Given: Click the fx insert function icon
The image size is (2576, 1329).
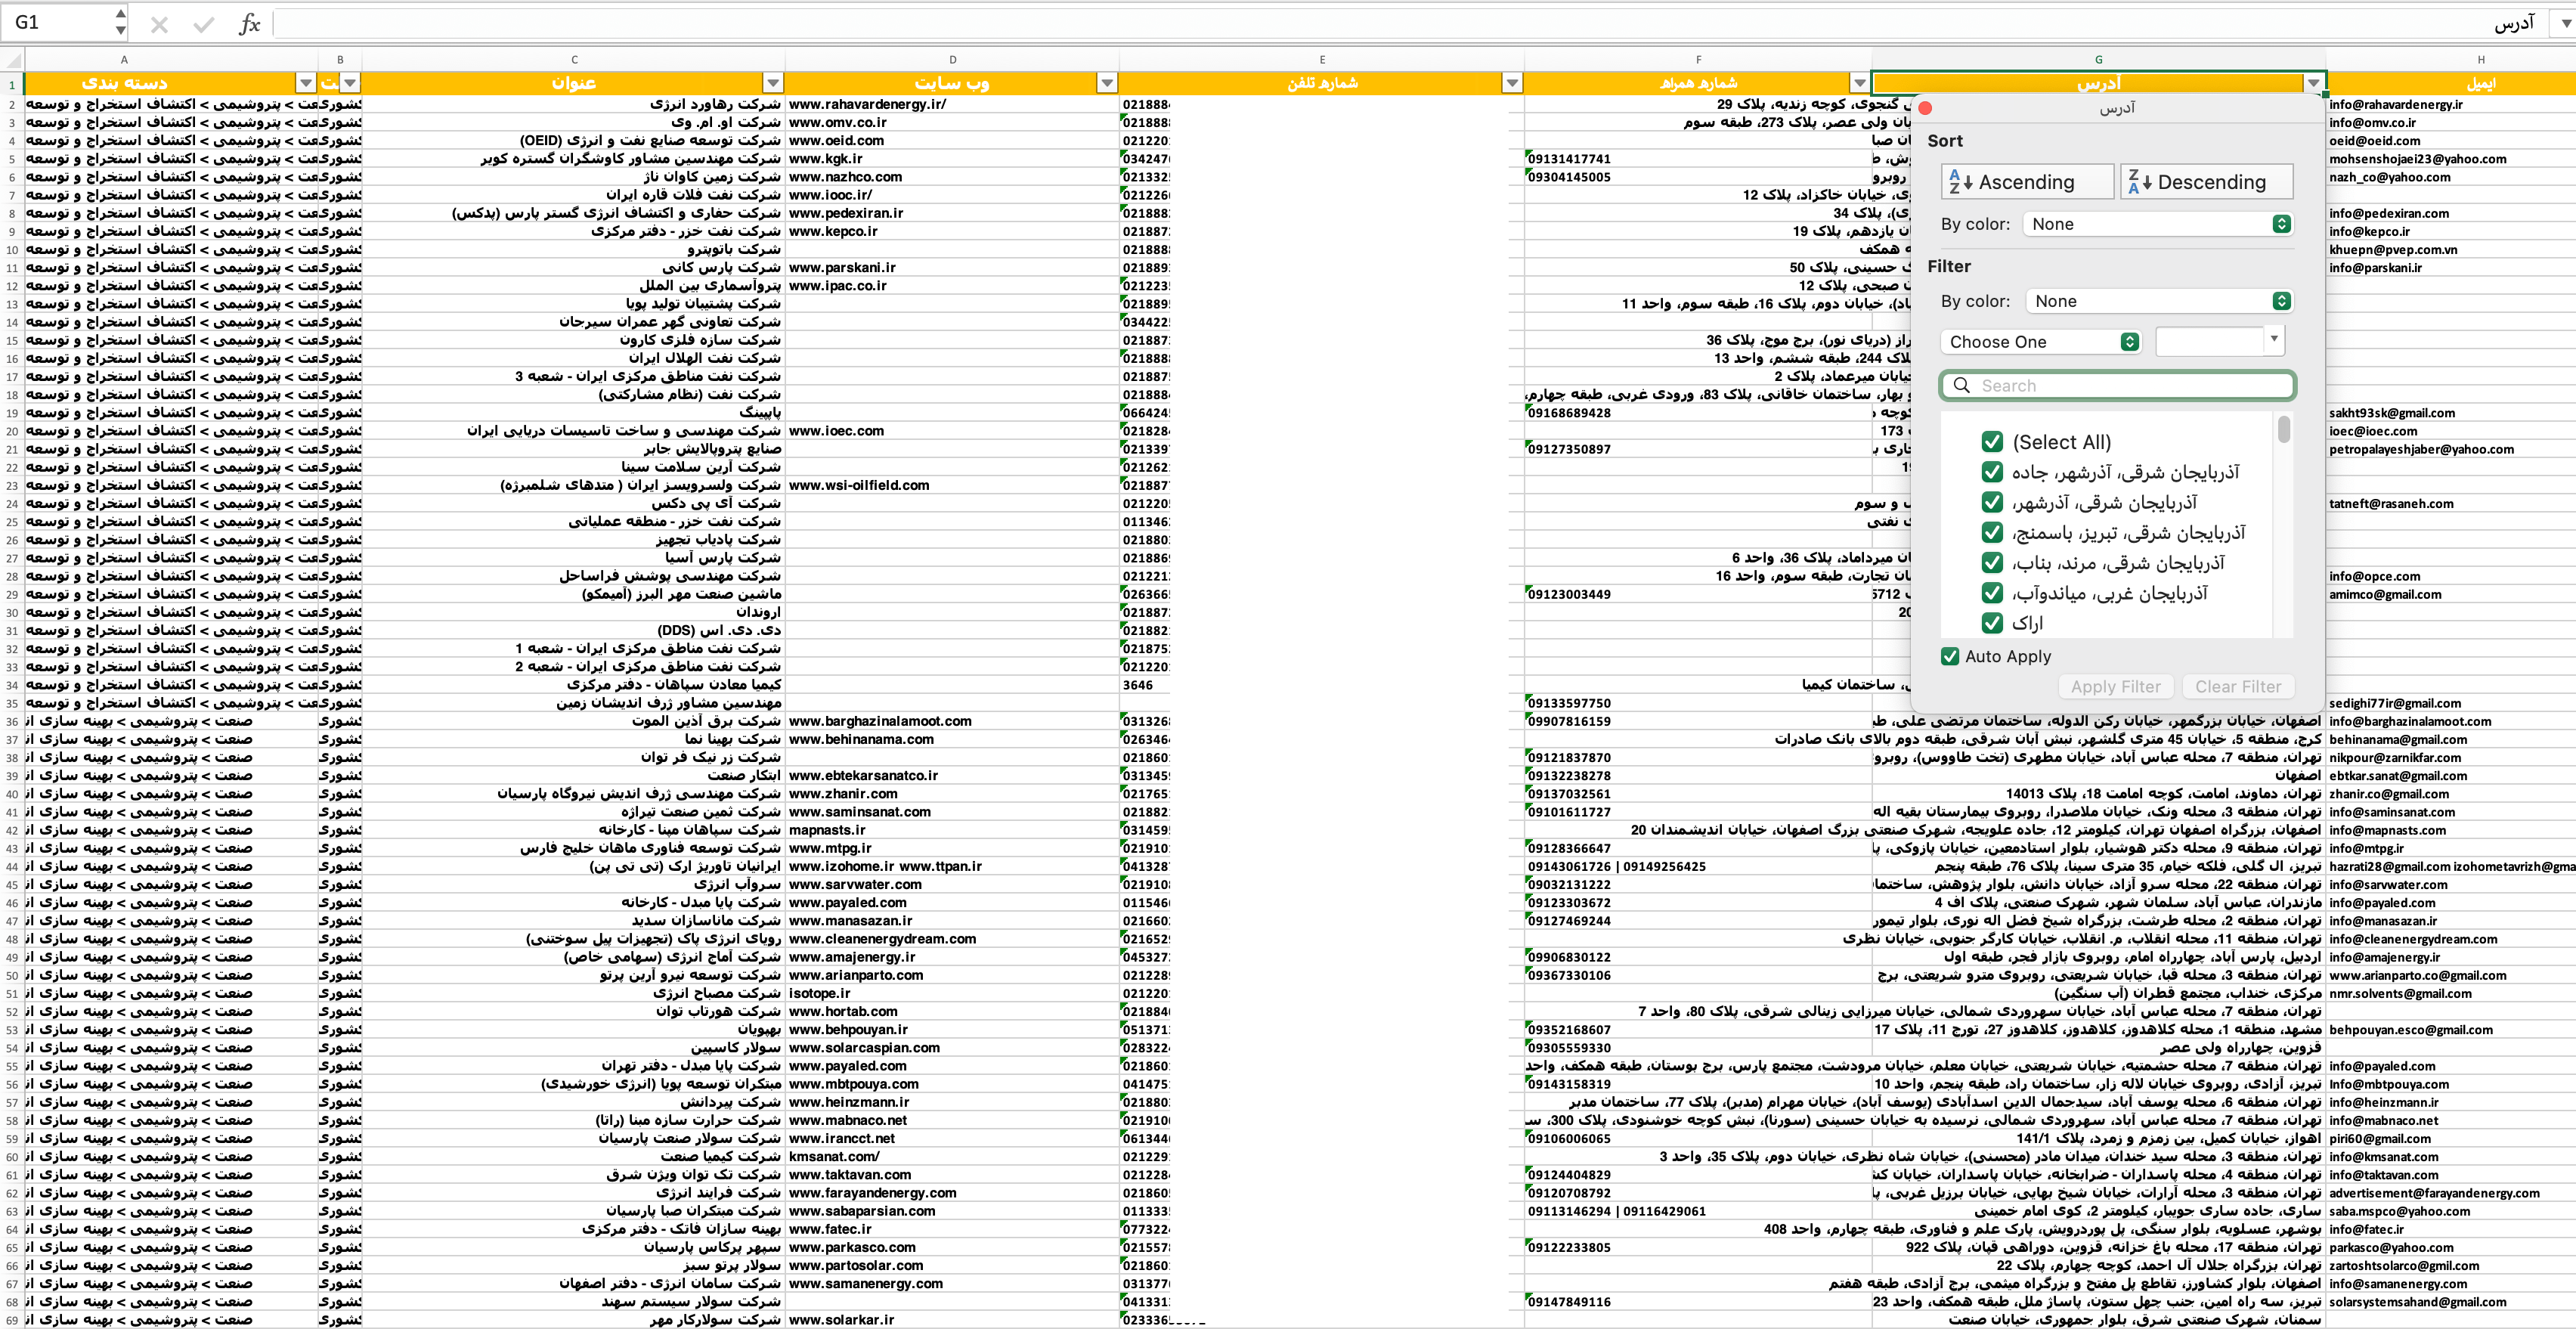Looking at the screenshot, I should coord(249,24).
